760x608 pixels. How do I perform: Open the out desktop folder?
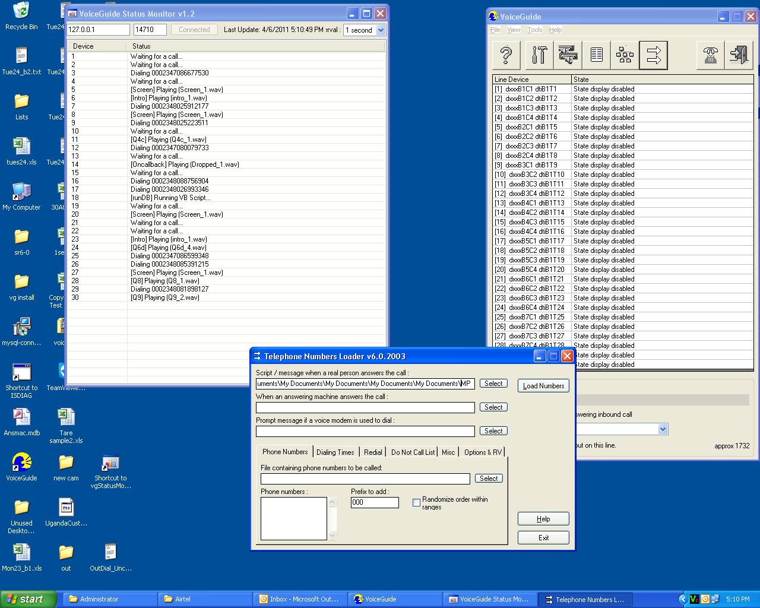coord(66,558)
